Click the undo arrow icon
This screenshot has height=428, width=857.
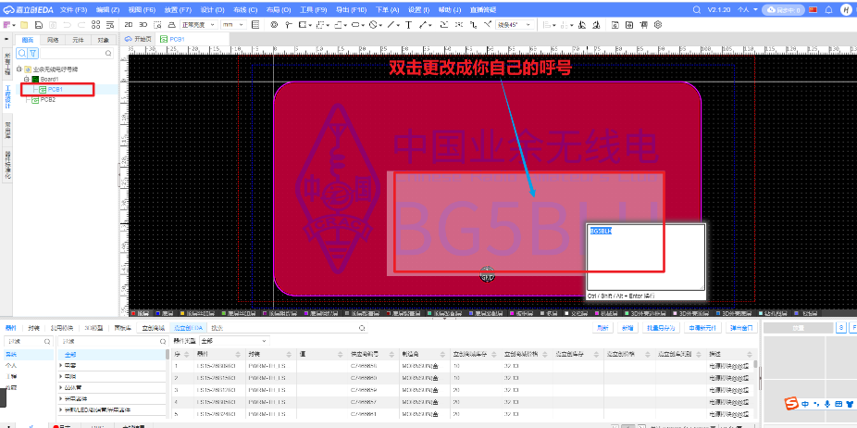[67, 25]
